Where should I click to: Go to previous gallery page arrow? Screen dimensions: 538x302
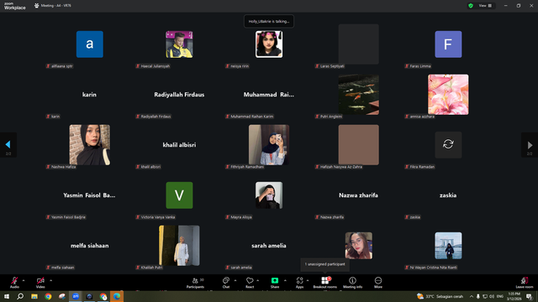pyautogui.click(x=8, y=145)
